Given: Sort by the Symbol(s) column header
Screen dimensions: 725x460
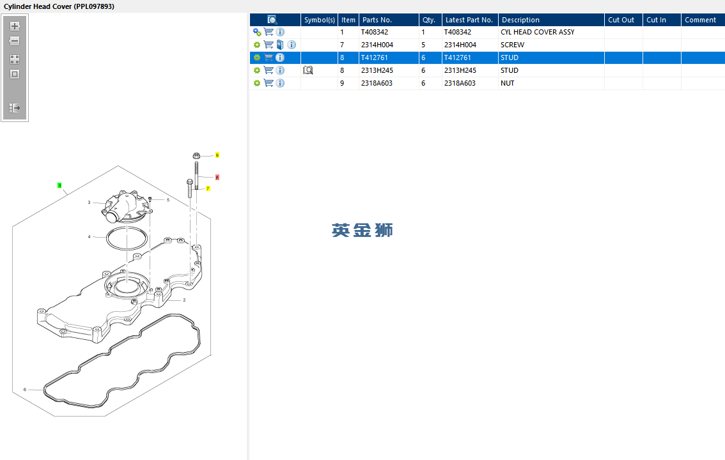Looking at the screenshot, I should [x=320, y=20].
